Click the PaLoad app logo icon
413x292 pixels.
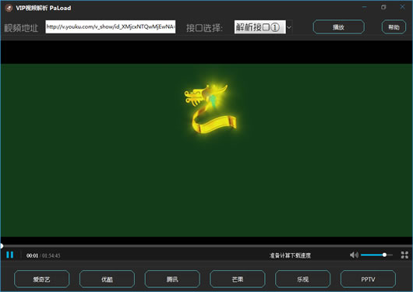click(9, 8)
